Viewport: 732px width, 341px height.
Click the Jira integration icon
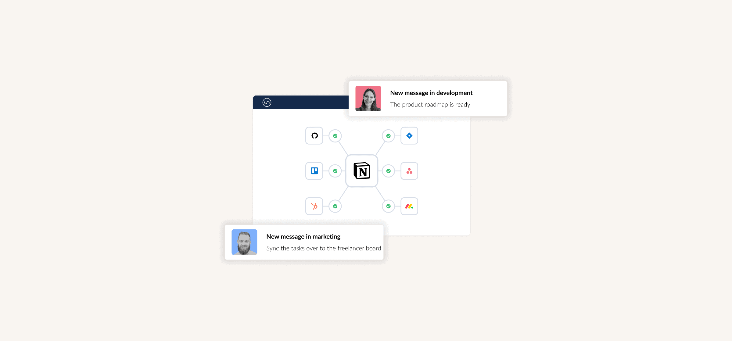pyautogui.click(x=409, y=135)
